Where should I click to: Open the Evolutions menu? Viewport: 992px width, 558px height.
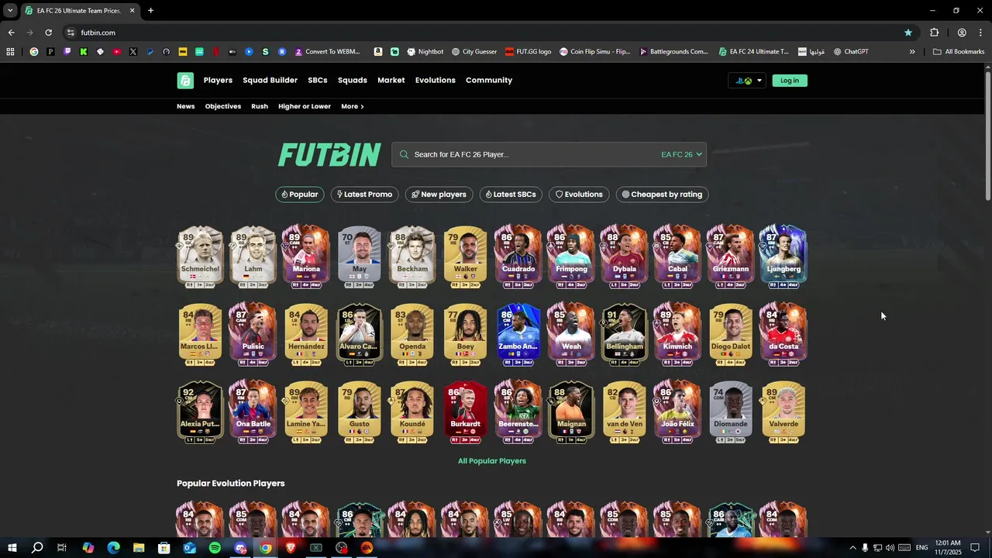pyautogui.click(x=436, y=81)
